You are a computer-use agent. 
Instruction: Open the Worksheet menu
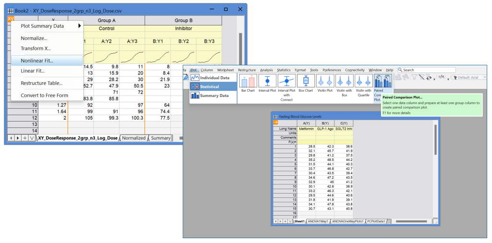(225, 70)
